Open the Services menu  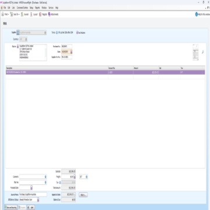tap(51, 8)
